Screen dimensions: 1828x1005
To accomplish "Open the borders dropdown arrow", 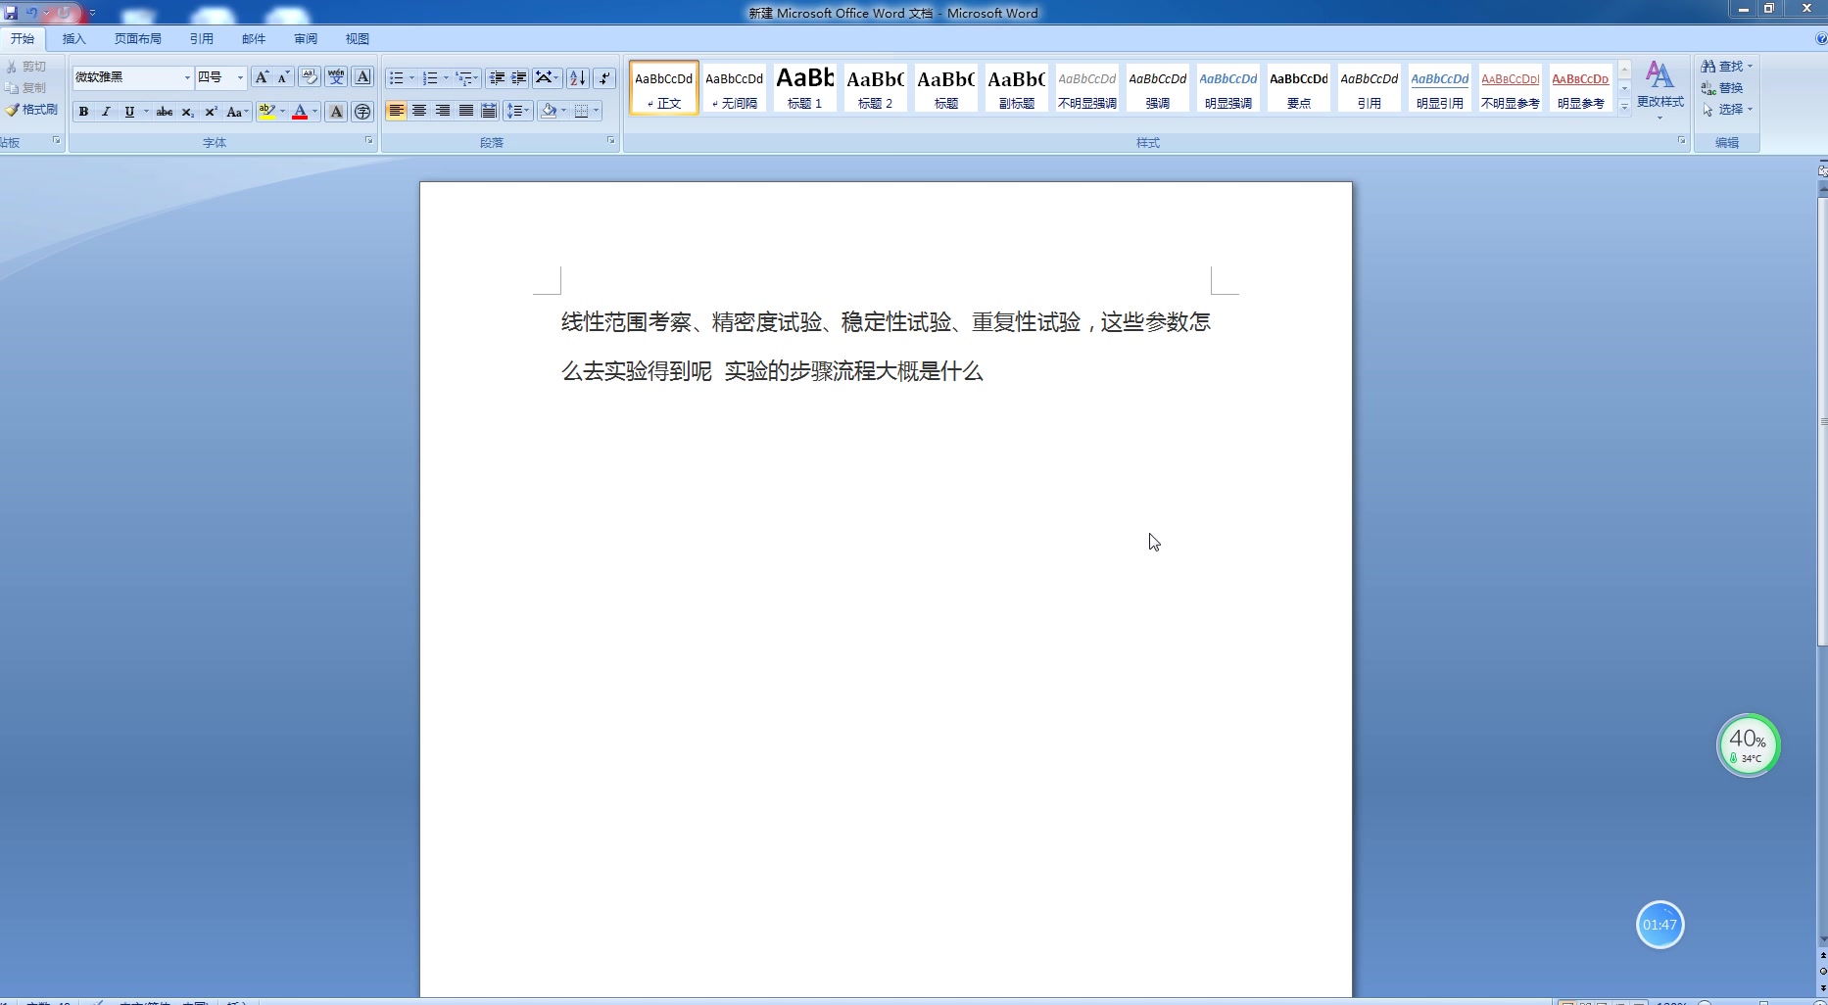I will [x=596, y=111].
